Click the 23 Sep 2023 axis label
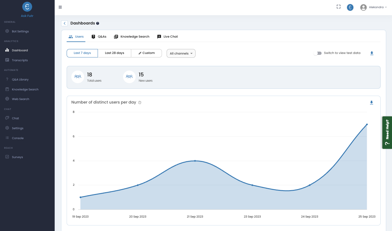 [x=252, y=217]
